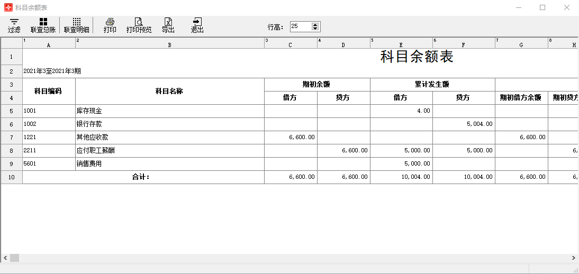Click the horizontal scrollbar thumb

14,258
